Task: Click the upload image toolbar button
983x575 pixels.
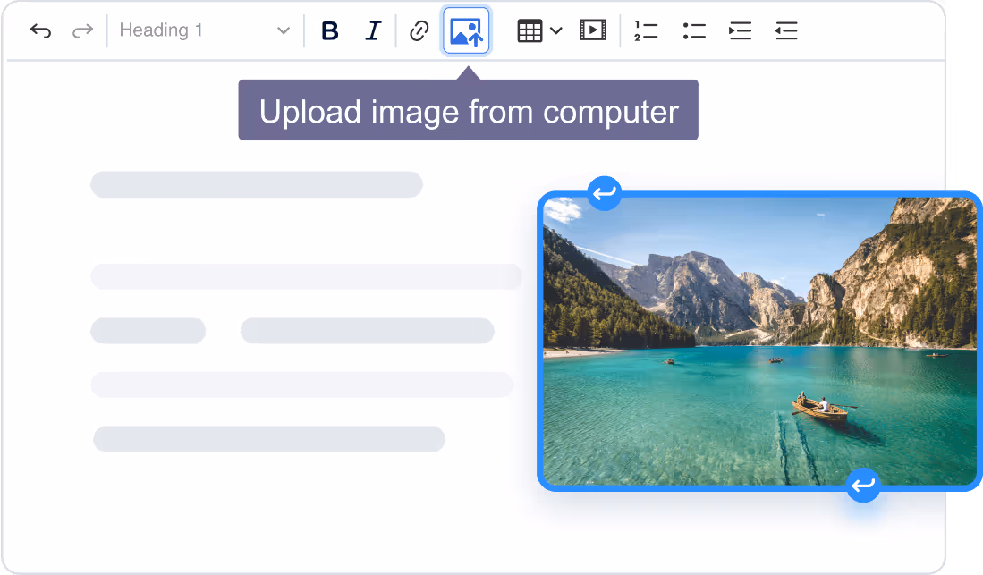Action: (466, 31)
